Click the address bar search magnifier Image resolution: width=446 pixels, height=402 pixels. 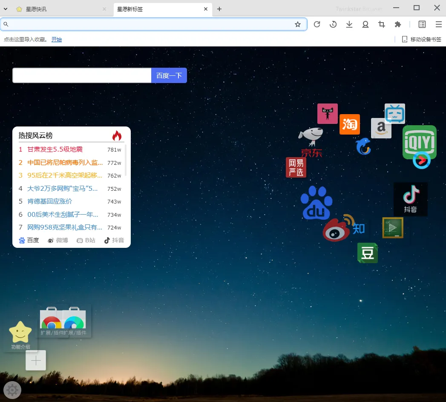(6, 24)
